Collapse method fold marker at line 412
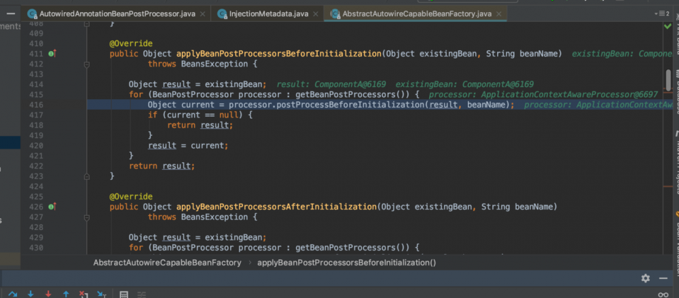 pos(87,64)
